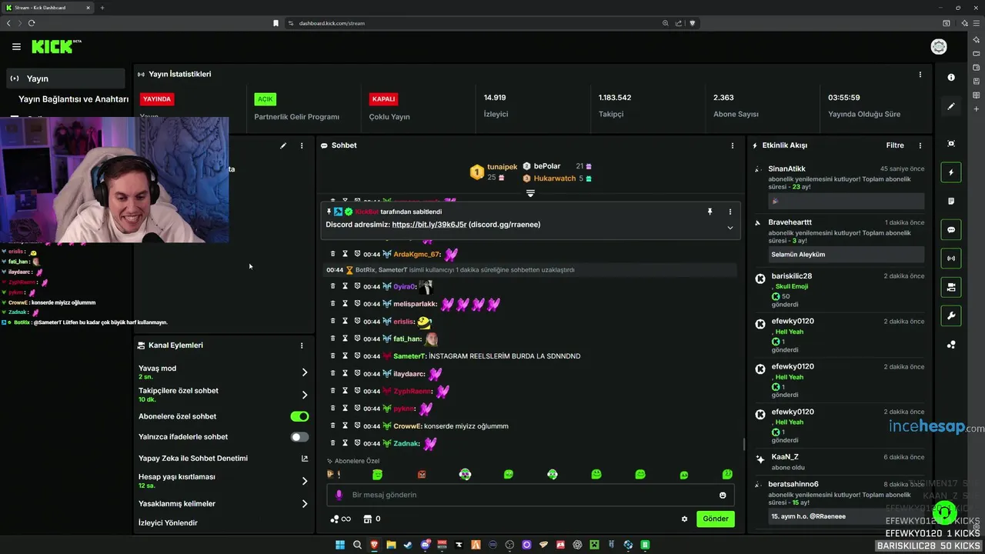Open Yayın İstatistikleri options menu
Image resolution: width=985 pixels, height=554 pixels.
[x=920, y=75]
